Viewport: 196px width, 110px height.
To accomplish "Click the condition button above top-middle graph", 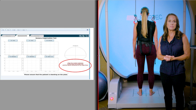I will [31, 40].
